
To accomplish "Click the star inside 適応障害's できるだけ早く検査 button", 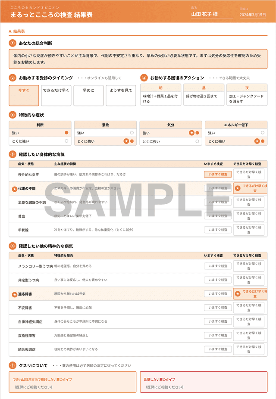I will tap(238, 294).
